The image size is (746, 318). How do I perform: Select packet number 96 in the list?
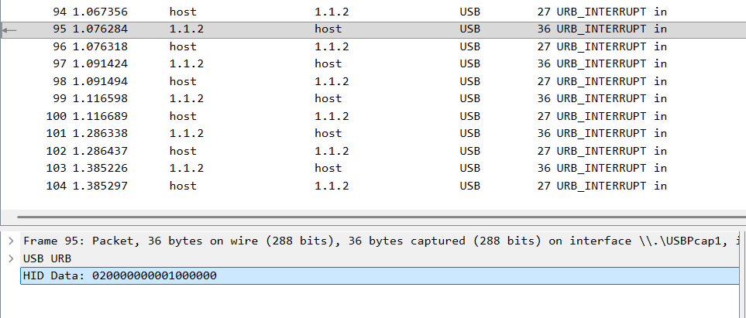pos(59,46)
